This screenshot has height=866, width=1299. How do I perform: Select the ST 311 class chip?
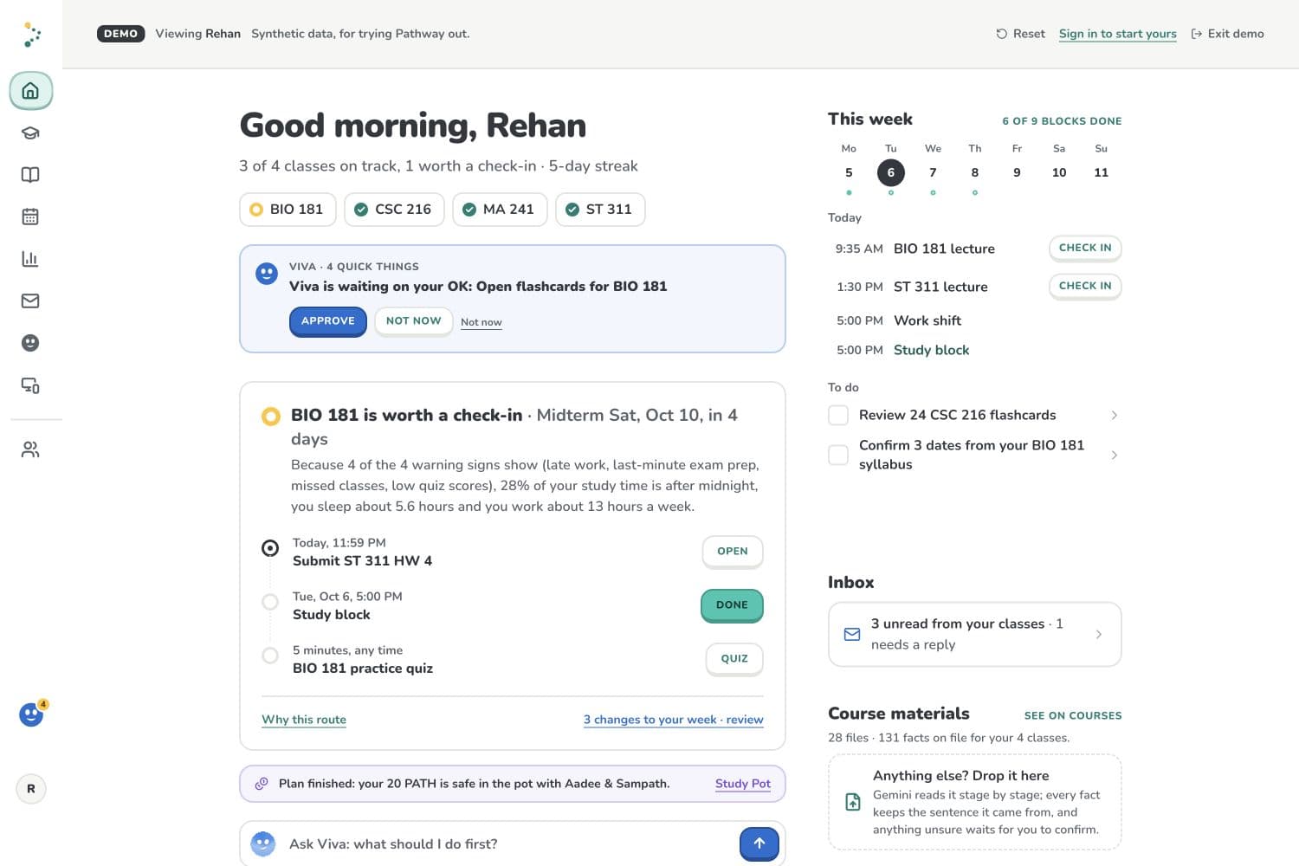(x=600, y=210)
